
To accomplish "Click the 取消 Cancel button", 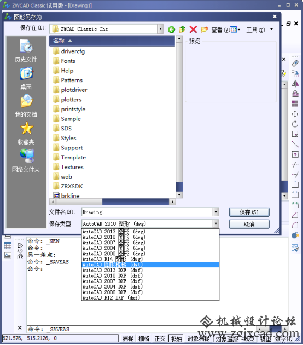I will click(249, 224).
